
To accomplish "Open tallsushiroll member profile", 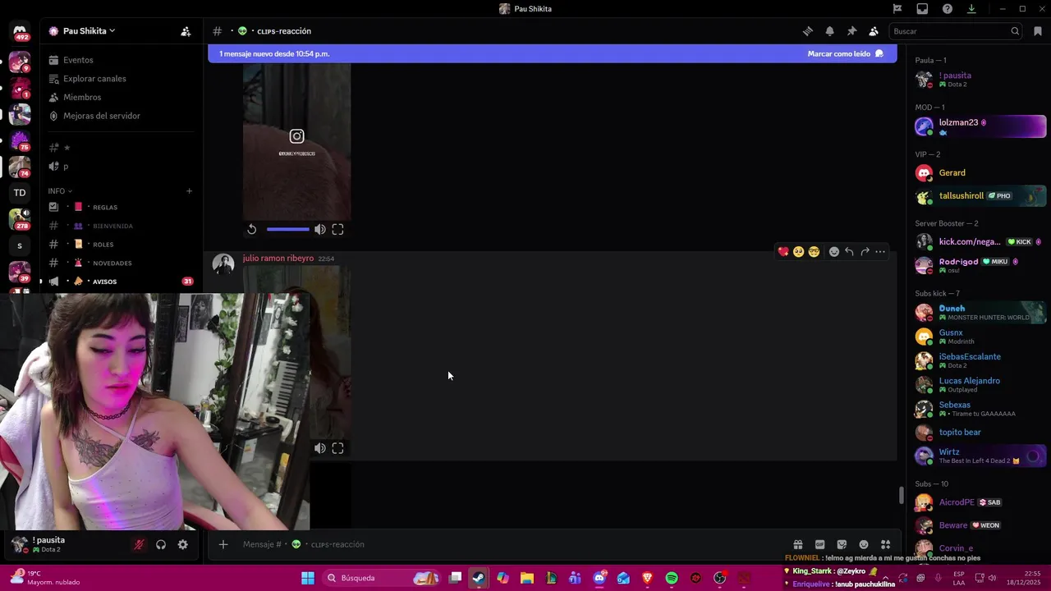I will point(980,196).
